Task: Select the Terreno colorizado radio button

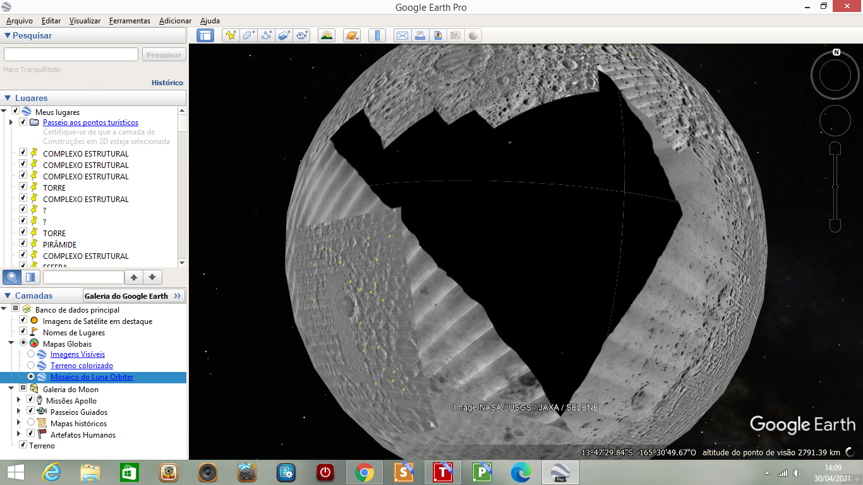Action: coord(30,366)
